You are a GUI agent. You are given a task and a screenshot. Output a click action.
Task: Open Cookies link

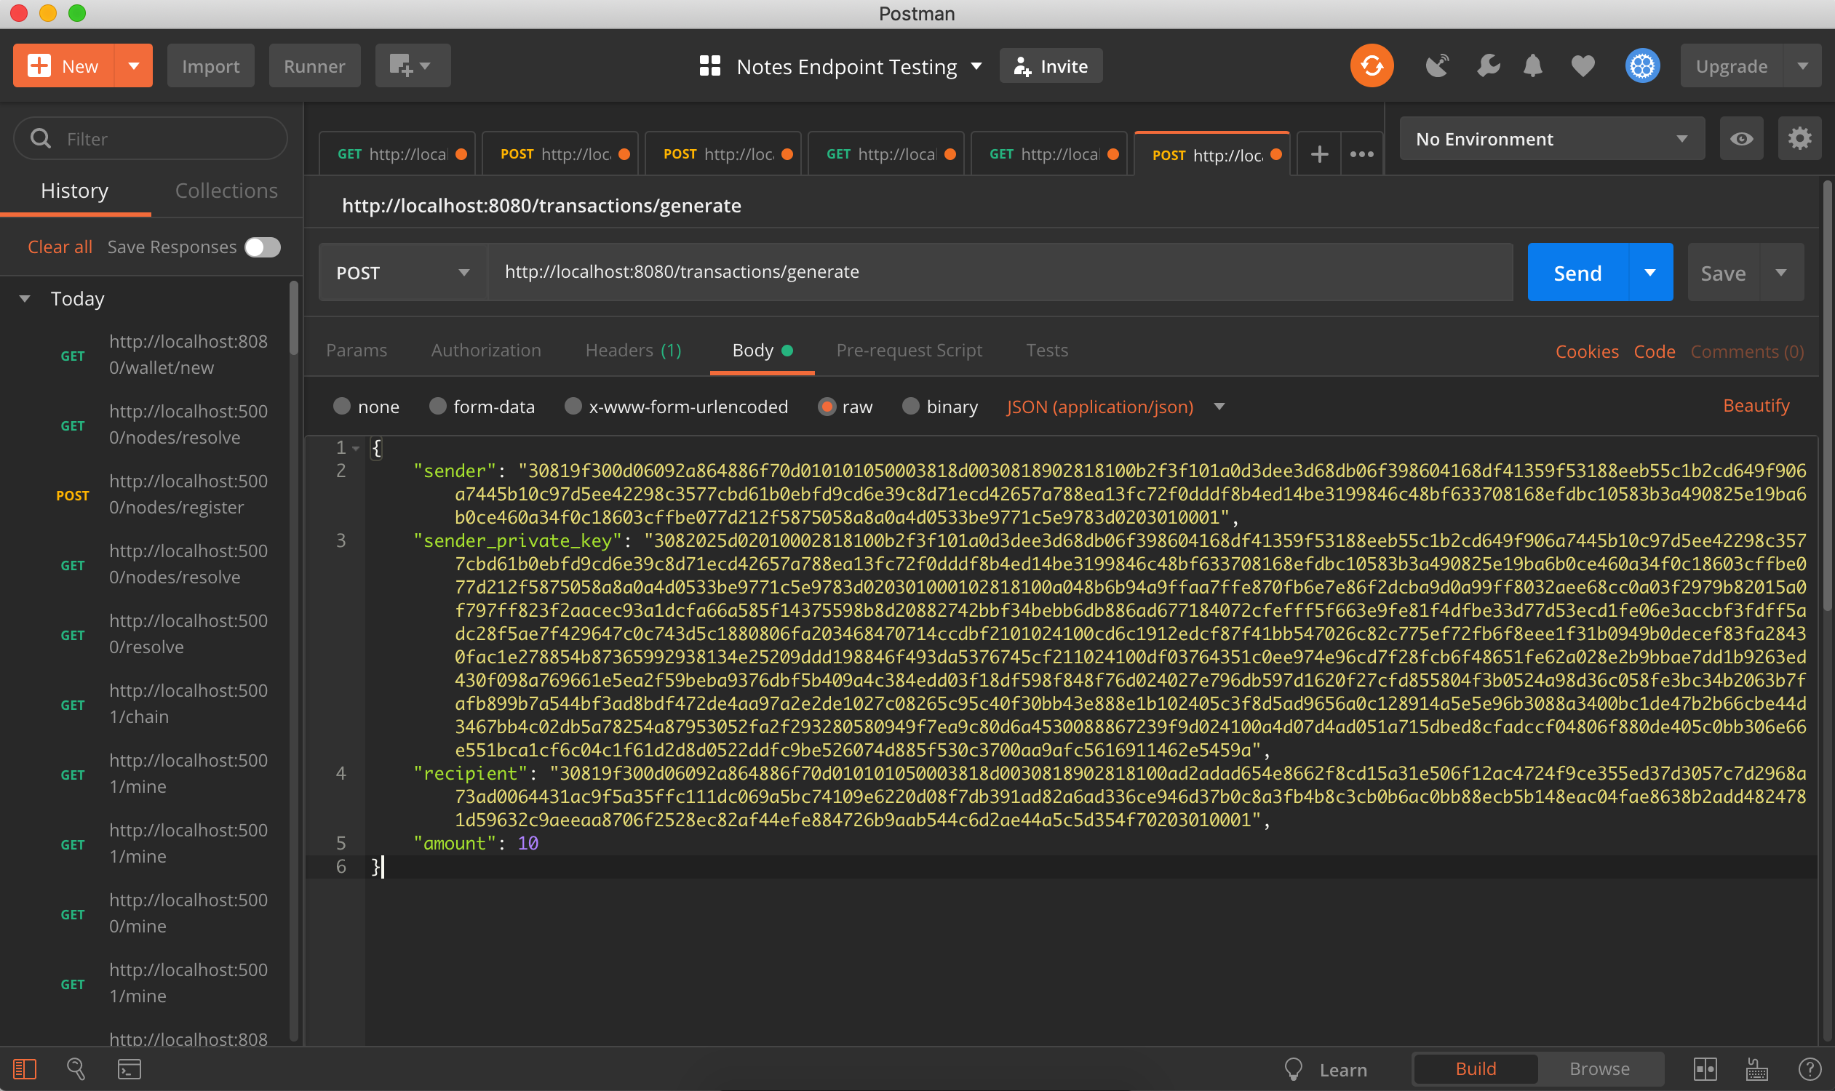pyautogui.click(x=1587, y=351)
